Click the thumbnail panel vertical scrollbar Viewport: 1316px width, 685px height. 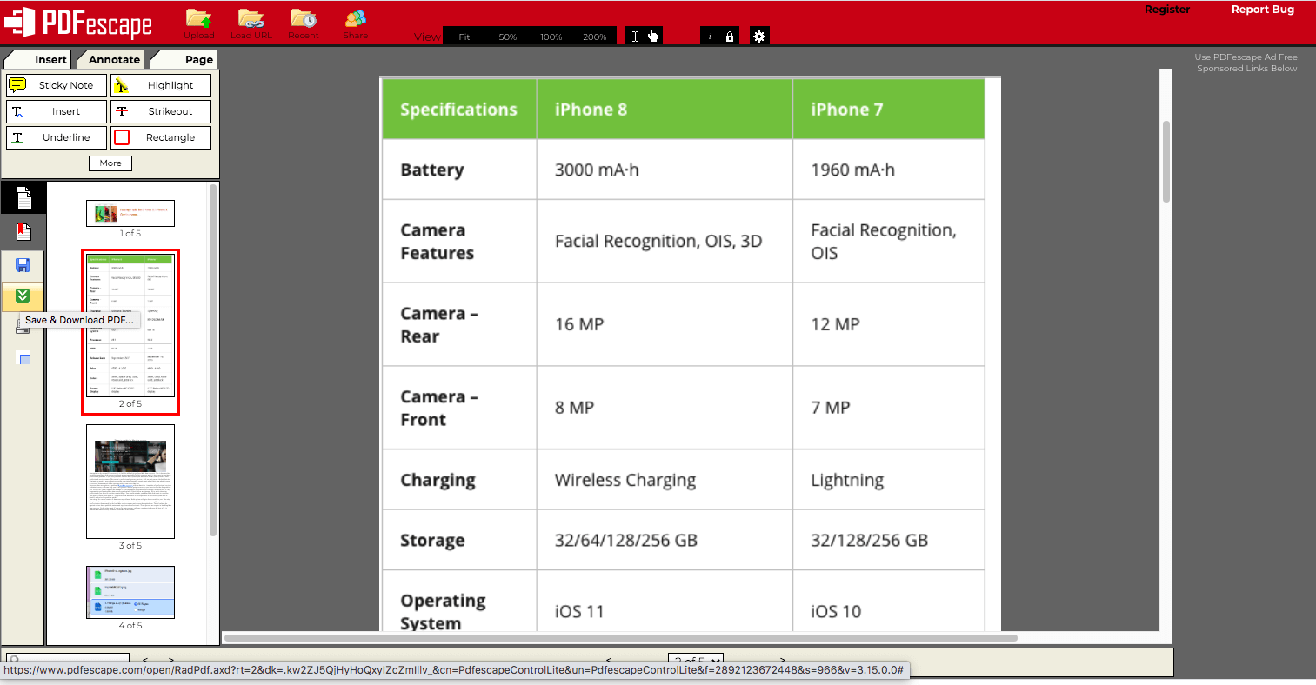tap(213, 360)
